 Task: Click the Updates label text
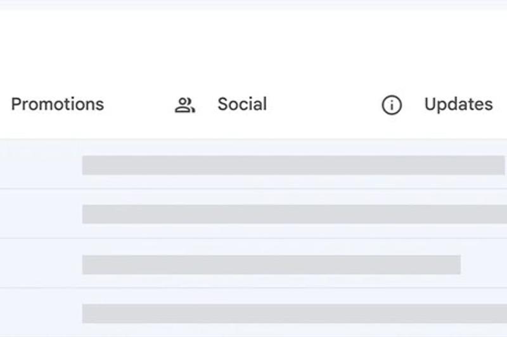click(x=458, y=104)
